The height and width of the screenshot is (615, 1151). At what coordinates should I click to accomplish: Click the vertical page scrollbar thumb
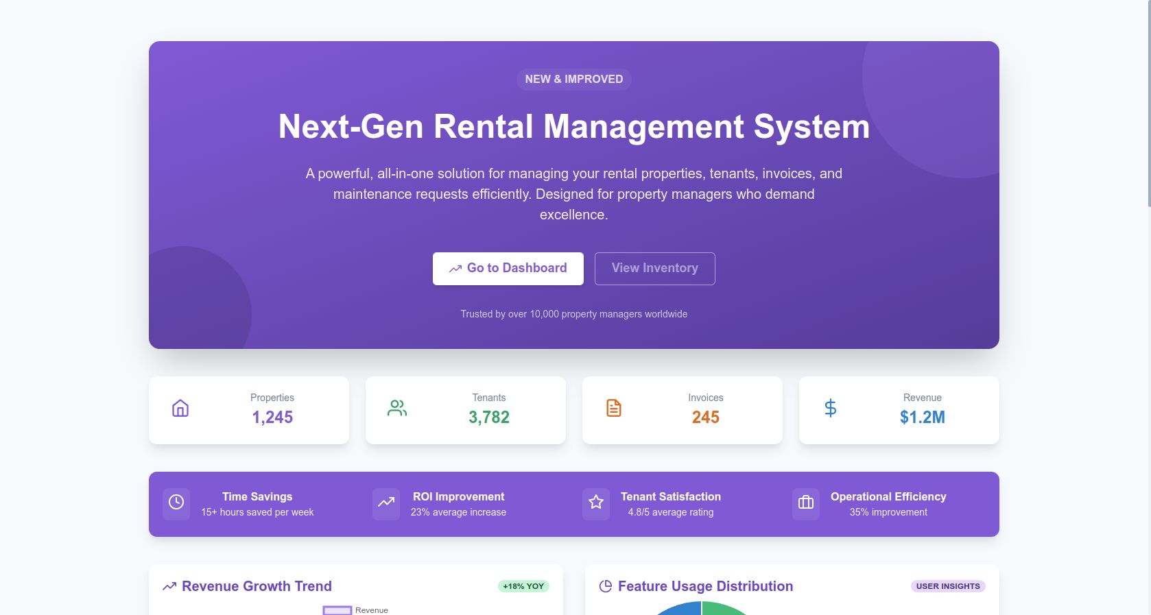point(1150,103)
